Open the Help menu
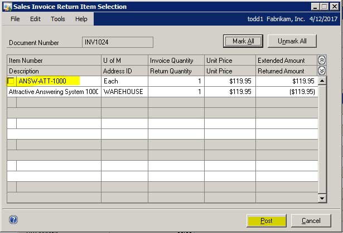The width and height of the screenshot is (343, 233). tap(81, 19)
